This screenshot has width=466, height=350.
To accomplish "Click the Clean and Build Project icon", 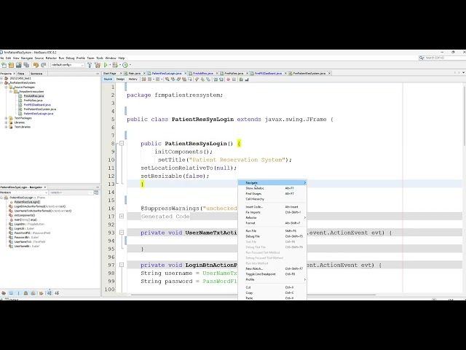I will click(x=97, y=65).
